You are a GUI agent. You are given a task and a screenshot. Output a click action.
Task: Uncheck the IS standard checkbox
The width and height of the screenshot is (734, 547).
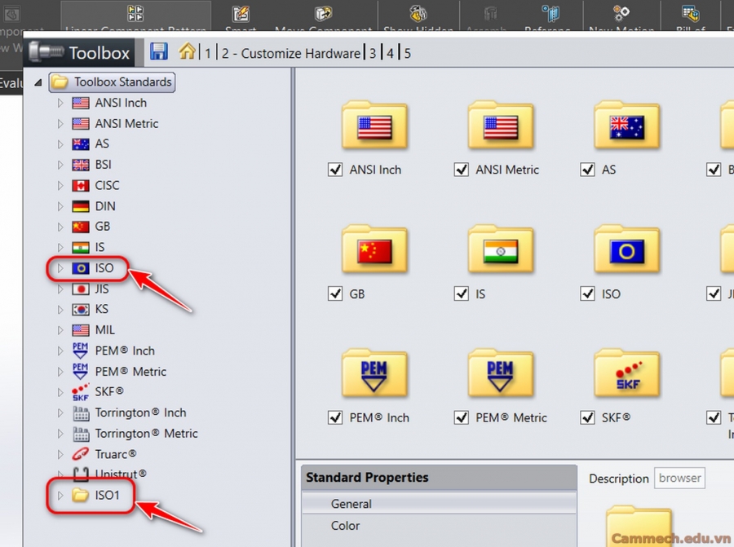click(461, 293)
